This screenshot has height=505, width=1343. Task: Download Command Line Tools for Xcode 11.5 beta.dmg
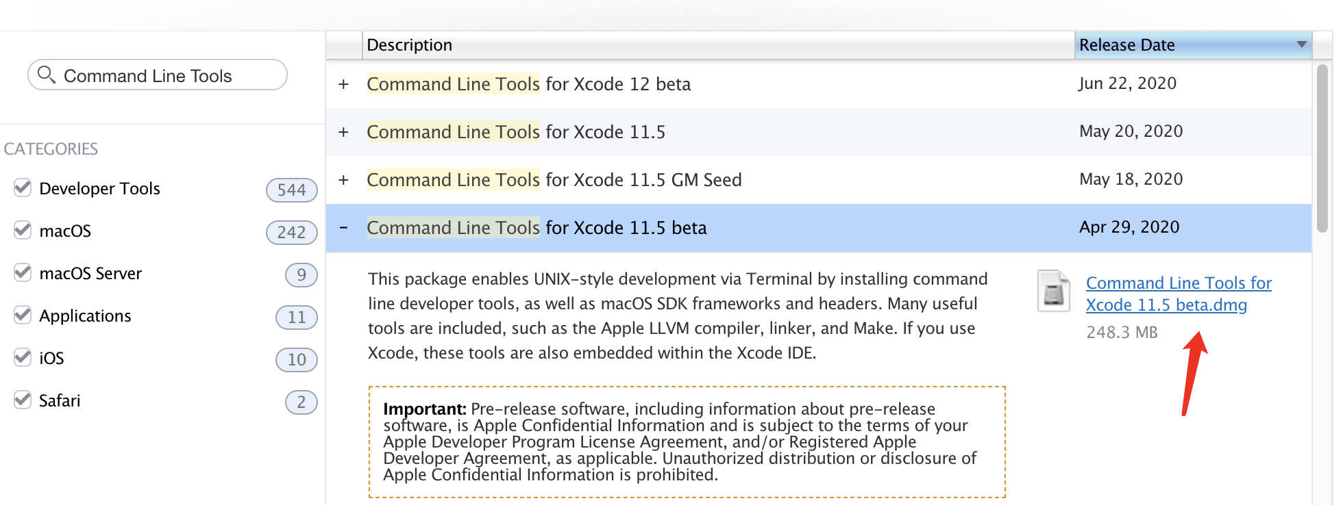1178,294
